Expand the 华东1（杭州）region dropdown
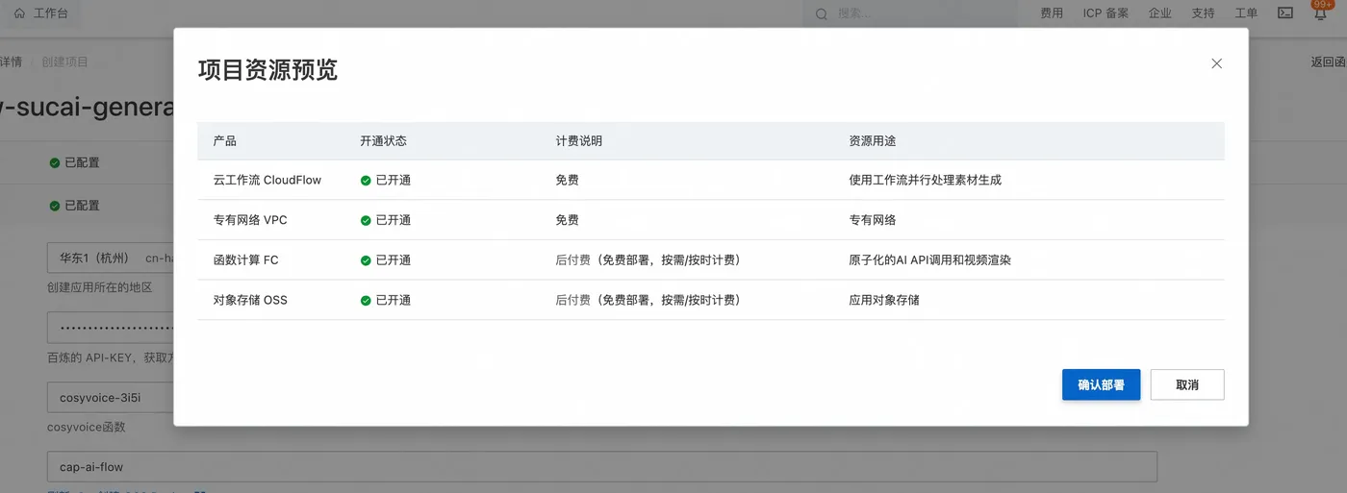 click(111, 259)
